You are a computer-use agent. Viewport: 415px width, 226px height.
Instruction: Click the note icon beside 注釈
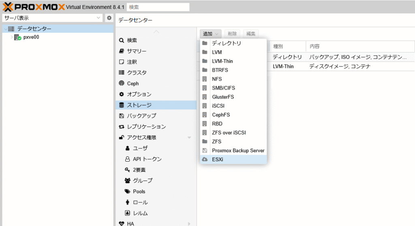[x=122, y=62]
